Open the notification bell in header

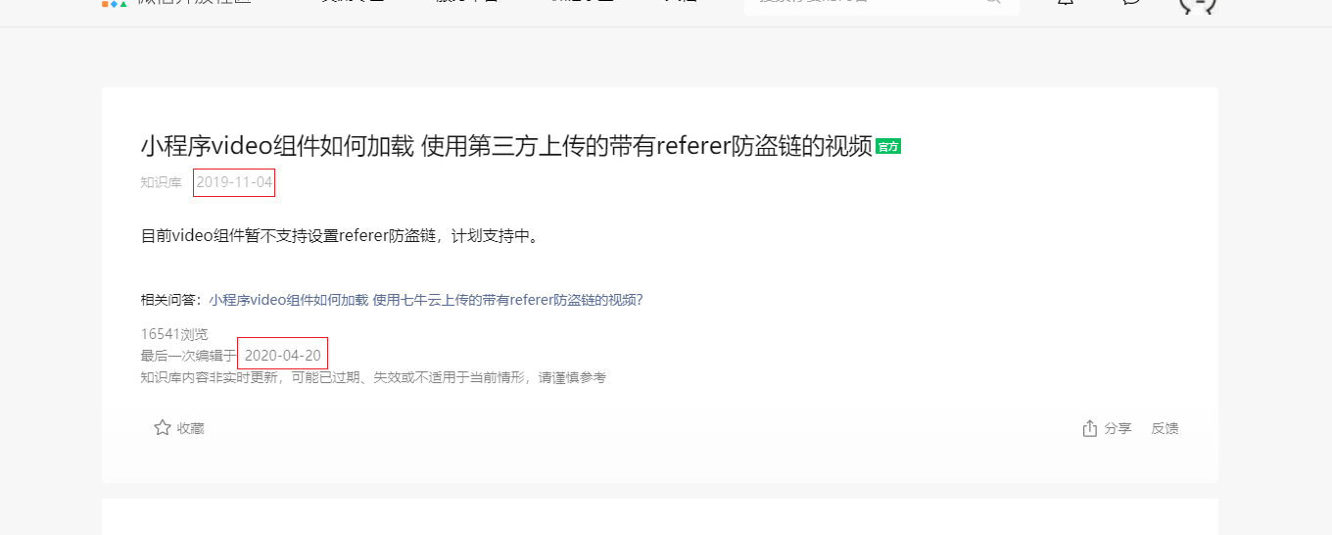pos(1066,2)
